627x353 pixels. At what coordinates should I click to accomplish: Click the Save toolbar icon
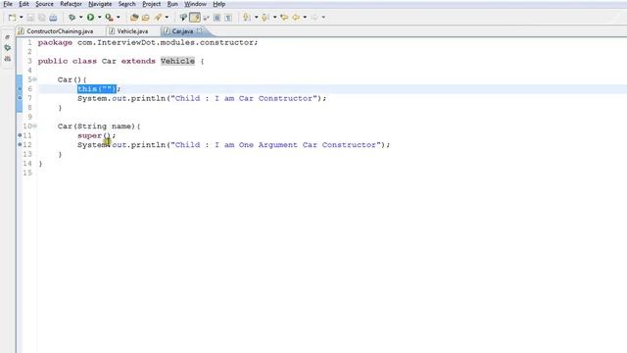pos(30,18)
